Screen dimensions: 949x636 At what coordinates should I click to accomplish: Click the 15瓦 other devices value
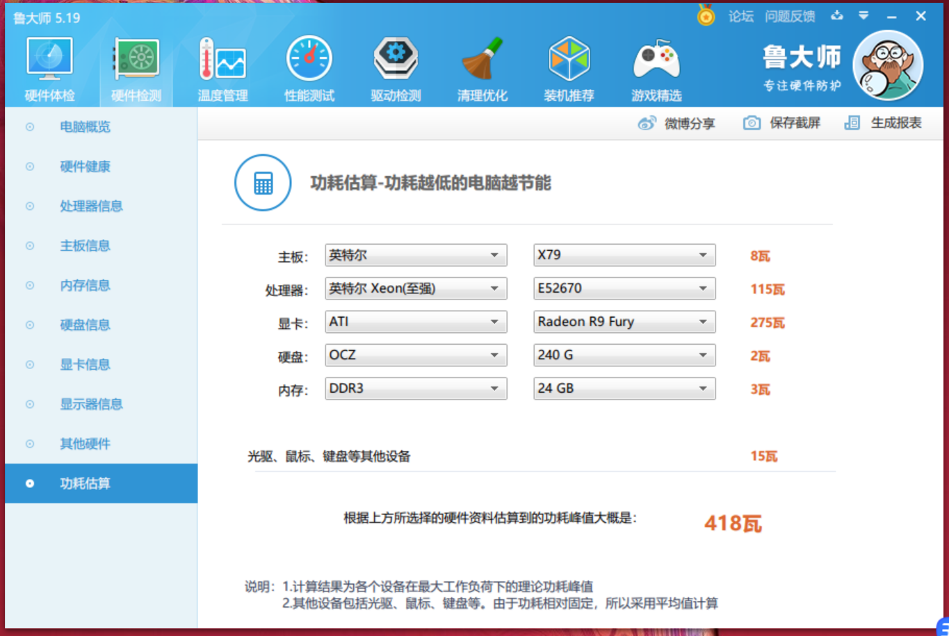point(763,456)
